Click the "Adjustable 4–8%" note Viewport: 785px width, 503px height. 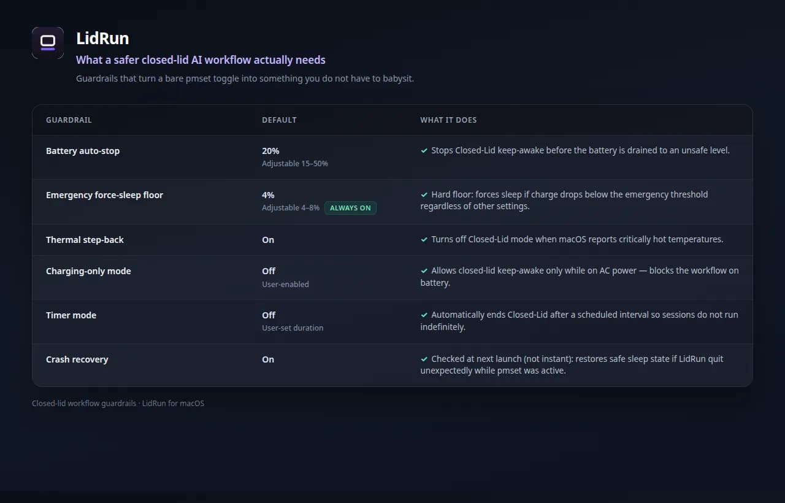(291, 208)
